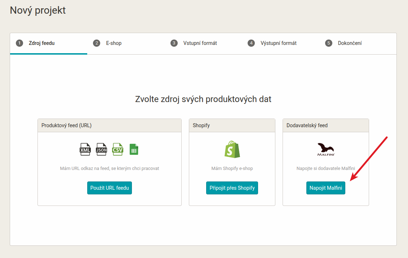Click the text about having a feed URL
Viewport: 408px width, 258px height.
(x=110, y=169)
